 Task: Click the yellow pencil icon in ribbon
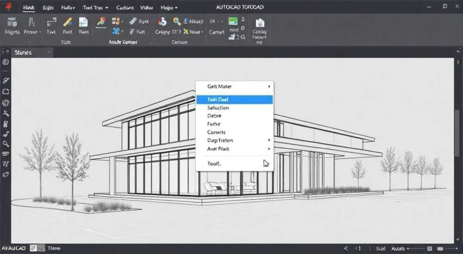point(68,22)
